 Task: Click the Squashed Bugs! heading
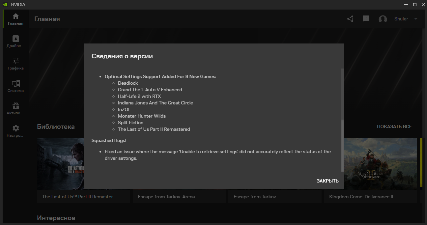point(109,140)
